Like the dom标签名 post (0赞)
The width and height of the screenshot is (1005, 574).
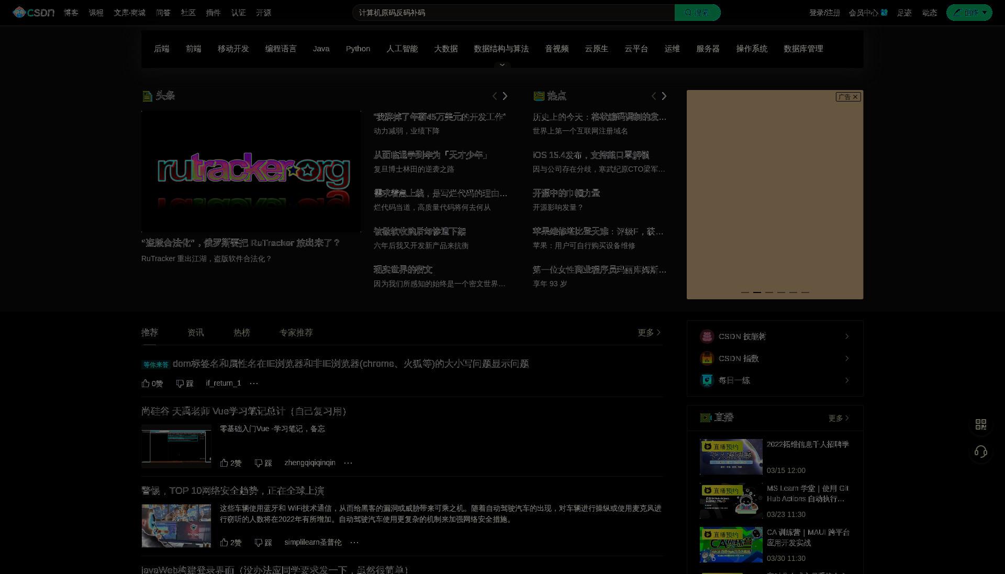(x=152, y=384)
